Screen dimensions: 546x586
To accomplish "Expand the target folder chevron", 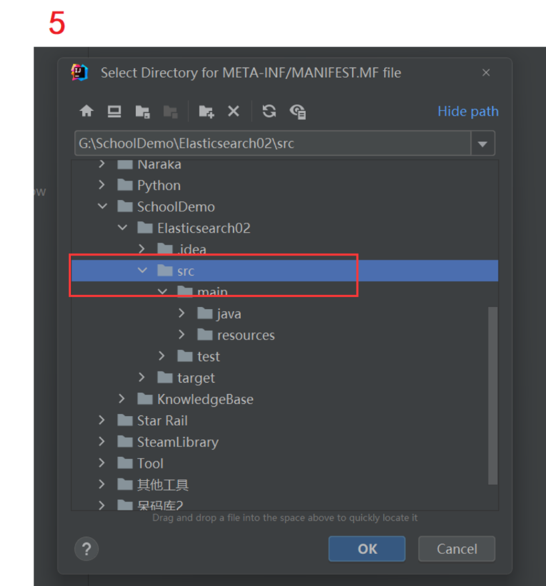I will pyautogui.click(x=142, y=378).
